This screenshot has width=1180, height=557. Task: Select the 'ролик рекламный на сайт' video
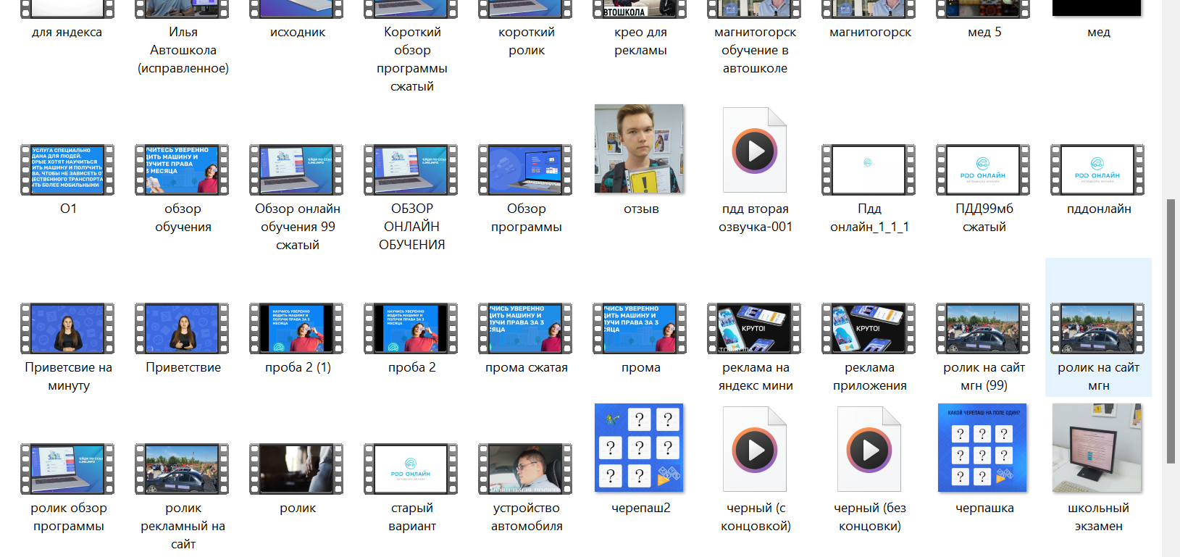[182, 469]
